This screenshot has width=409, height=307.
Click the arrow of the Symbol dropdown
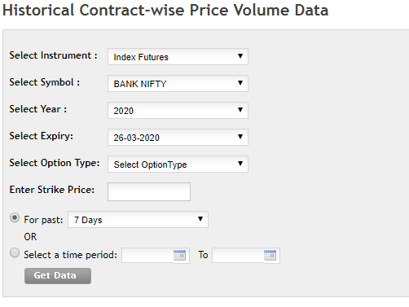(240, 83)
